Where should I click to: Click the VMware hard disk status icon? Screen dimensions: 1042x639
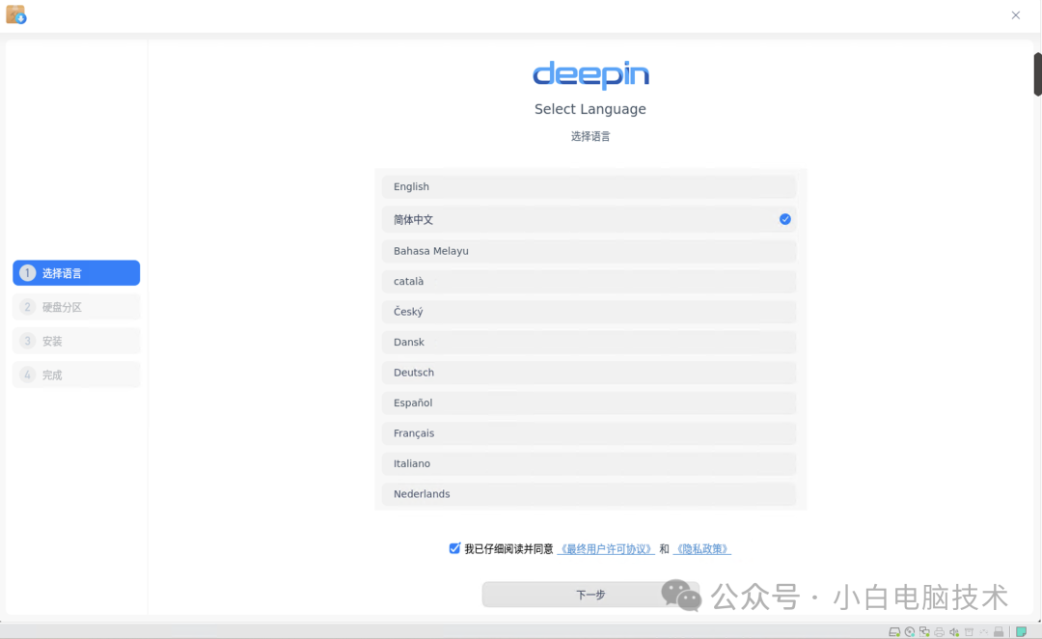click(x=894, y=631)
